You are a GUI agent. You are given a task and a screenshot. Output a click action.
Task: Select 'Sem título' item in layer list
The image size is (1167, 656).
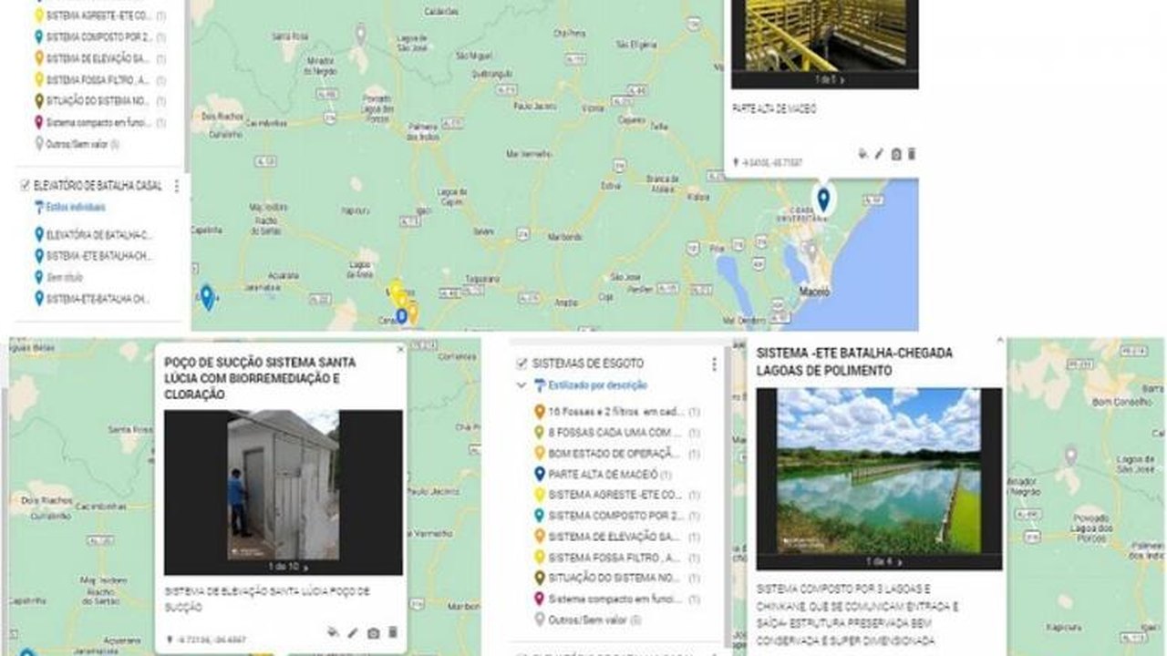[x=64, y=277]
